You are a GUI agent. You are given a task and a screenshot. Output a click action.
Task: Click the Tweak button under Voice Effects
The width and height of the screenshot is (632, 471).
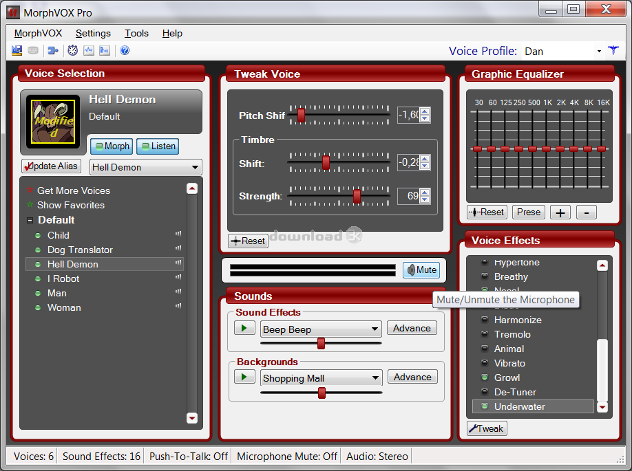tap(487, 428)
